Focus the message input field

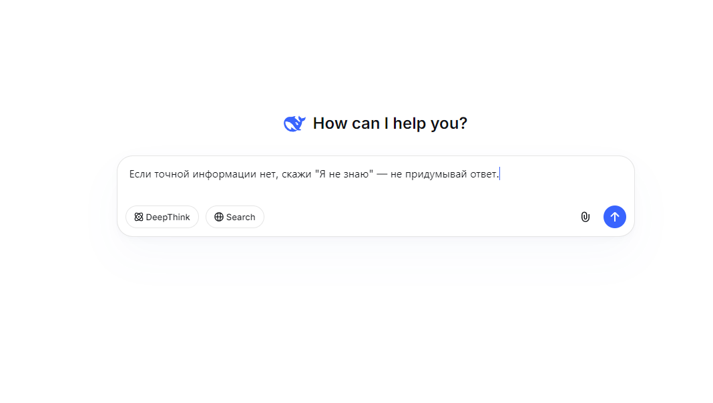pos(375,190)
